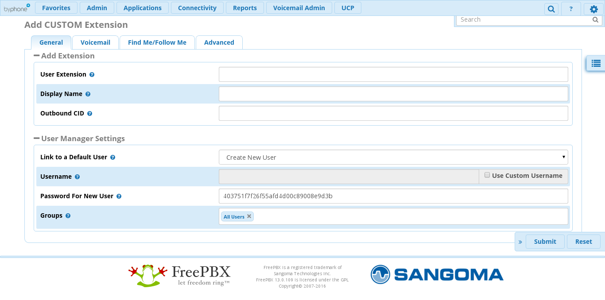
Task: Click help icon next to Password For New User
Action: coord(119,196)
